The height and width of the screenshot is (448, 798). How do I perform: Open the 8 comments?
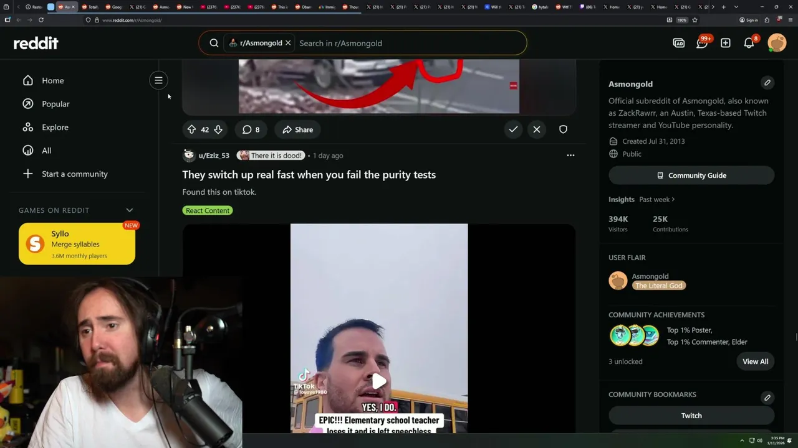point(251,129)
